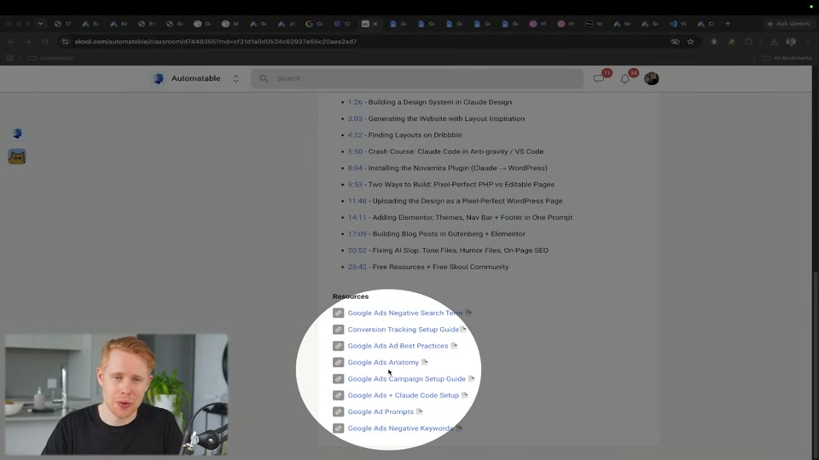Viewport: 819px width, 460px height.
Task: Open Google Ads Campaign Setup Guide
Action: tap(406, 378)
